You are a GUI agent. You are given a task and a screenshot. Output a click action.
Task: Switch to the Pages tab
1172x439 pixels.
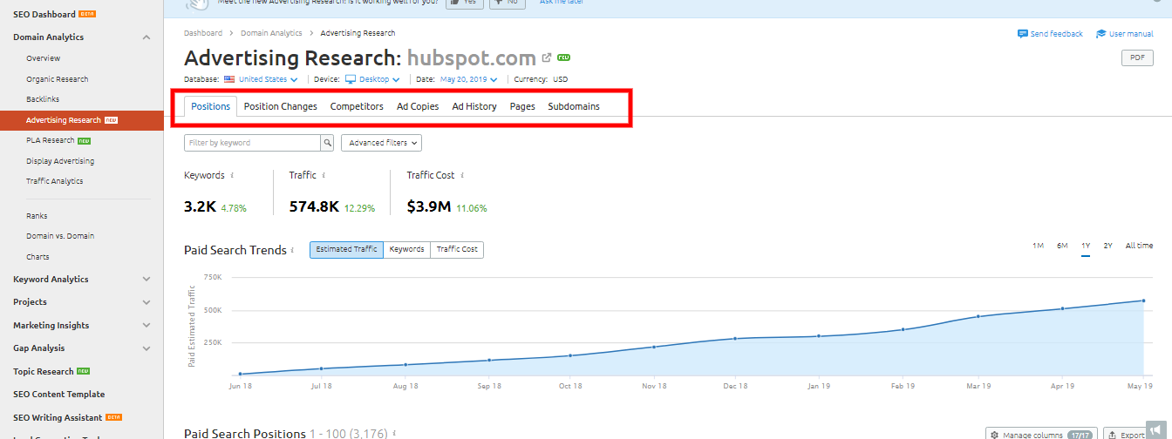(522, 106)
